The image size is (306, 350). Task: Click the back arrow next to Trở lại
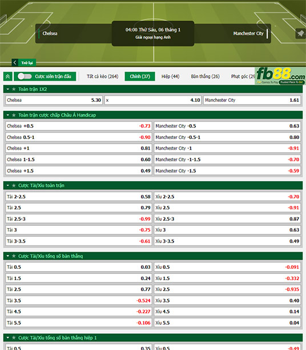[15, 62]
